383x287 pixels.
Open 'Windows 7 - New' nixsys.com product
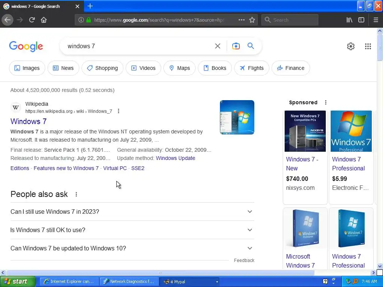[302, 164]
